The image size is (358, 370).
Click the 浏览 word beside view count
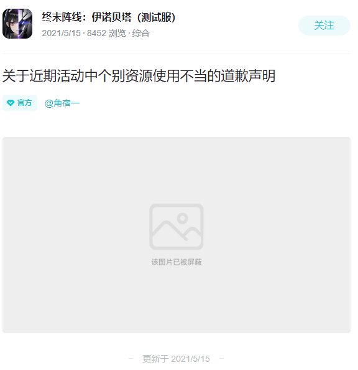click(117, 33)
